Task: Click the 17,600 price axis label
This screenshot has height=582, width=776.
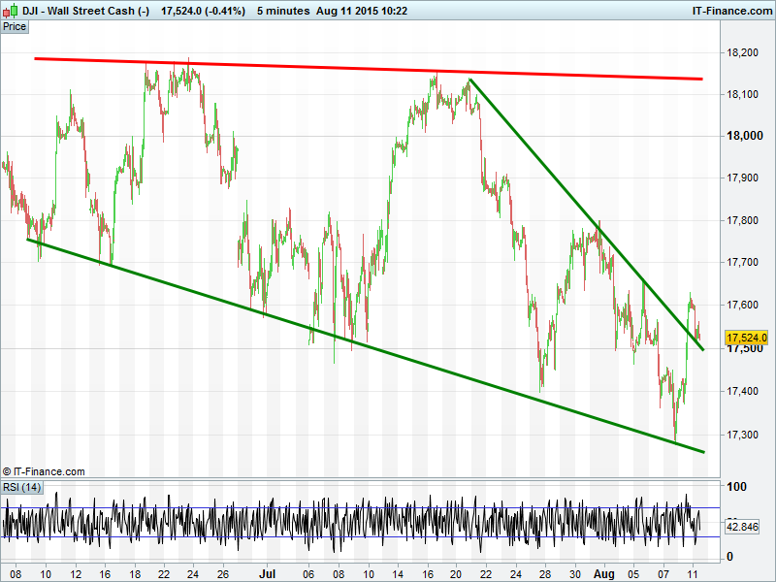Action: (x=742, y=305)
